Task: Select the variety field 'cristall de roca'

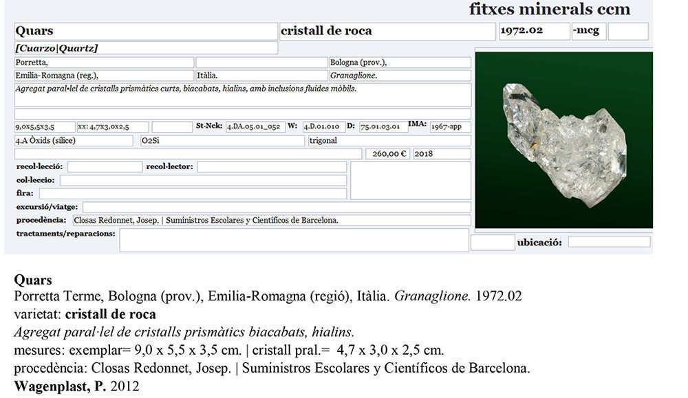Action: coord(387,31)
